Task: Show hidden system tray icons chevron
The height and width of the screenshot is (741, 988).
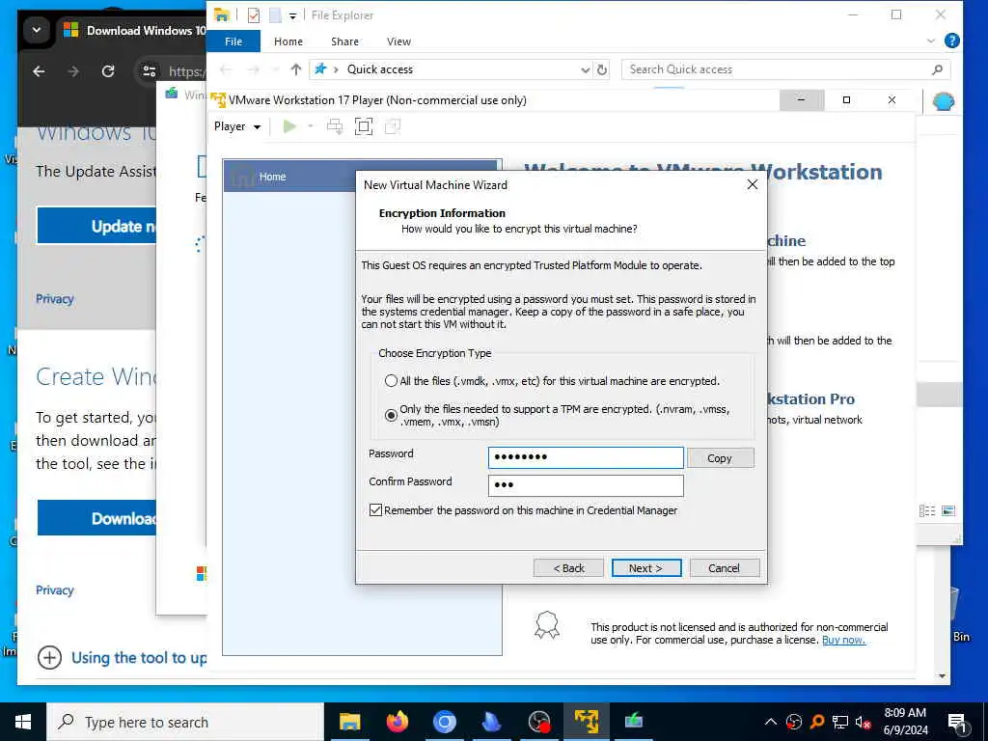Action: click(x=771, y=722)
